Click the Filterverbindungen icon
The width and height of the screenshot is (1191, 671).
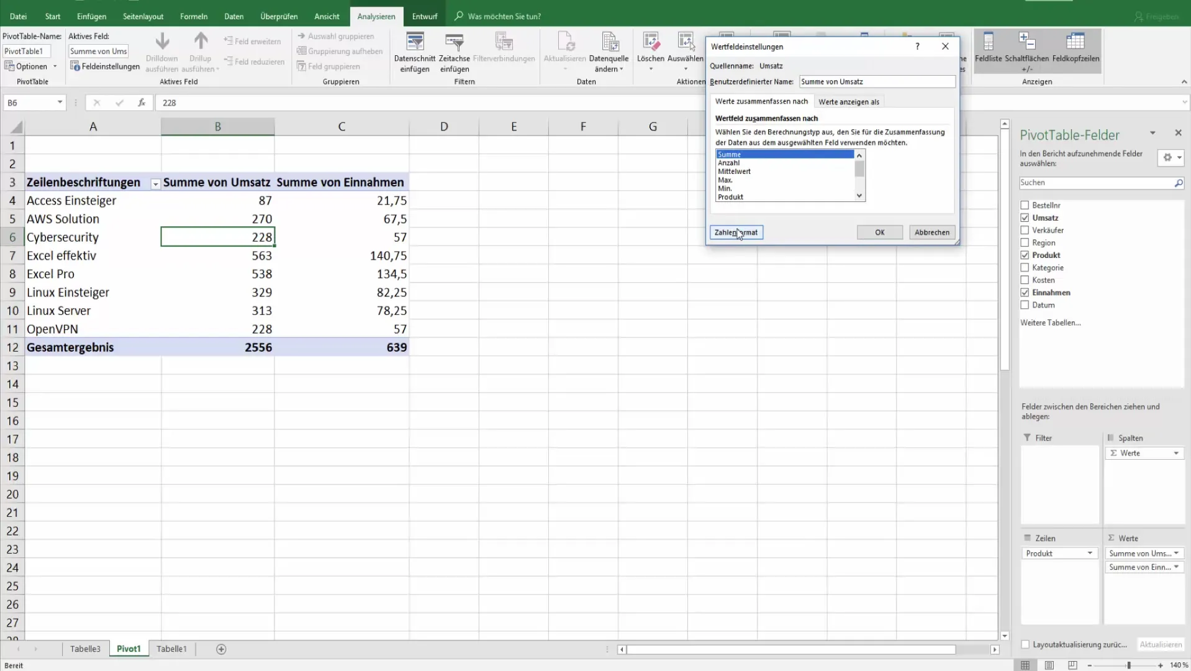504,42
